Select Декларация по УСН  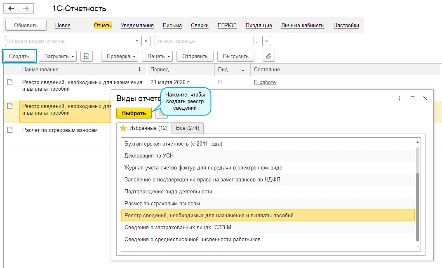click(x=268, y=155)
